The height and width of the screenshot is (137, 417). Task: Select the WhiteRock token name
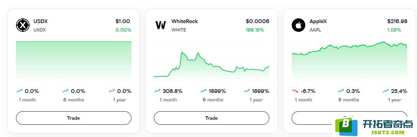185,21
